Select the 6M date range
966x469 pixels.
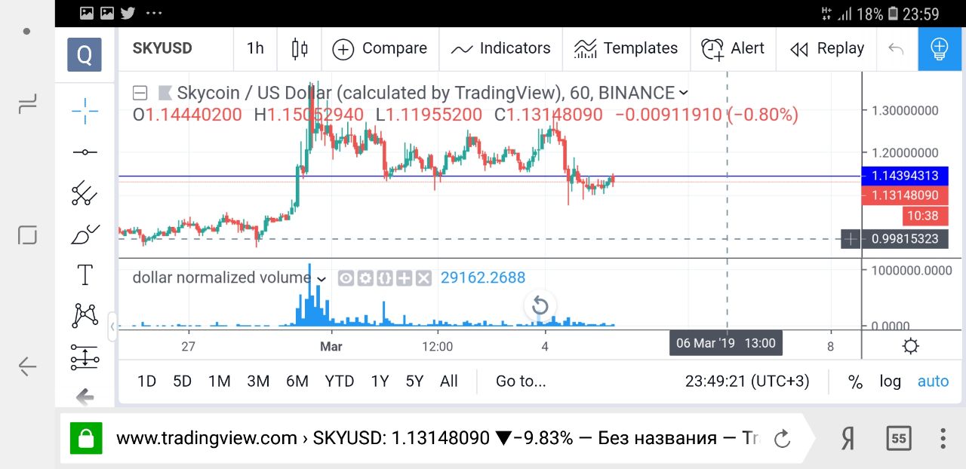(297, 382)
